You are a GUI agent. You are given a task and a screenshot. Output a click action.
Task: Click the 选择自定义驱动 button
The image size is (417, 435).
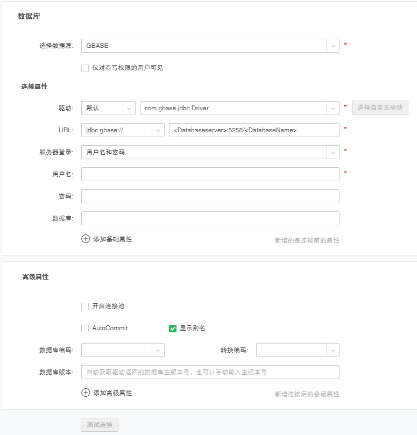[x=380, y=108]
